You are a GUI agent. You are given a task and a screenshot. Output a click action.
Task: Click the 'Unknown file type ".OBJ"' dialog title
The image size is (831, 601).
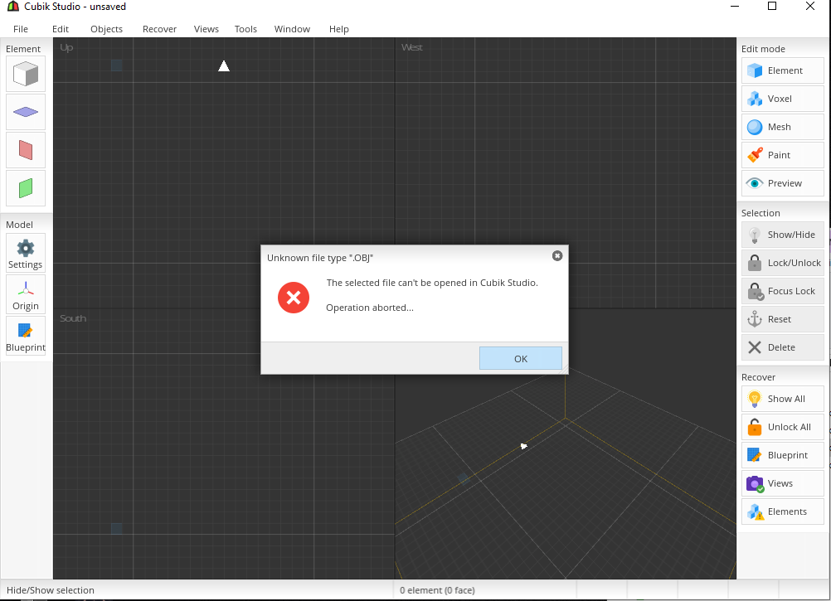click(x=320, y=258)
